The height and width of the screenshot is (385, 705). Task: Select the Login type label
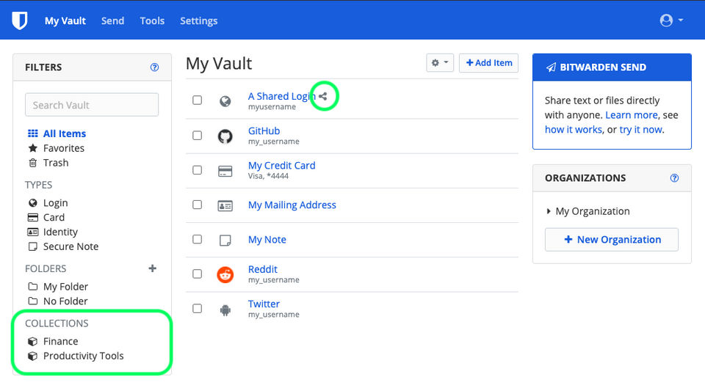coord(55,203)
